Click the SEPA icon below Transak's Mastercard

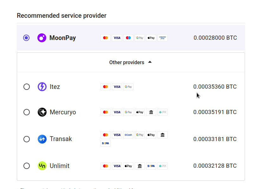pos(106,143)
